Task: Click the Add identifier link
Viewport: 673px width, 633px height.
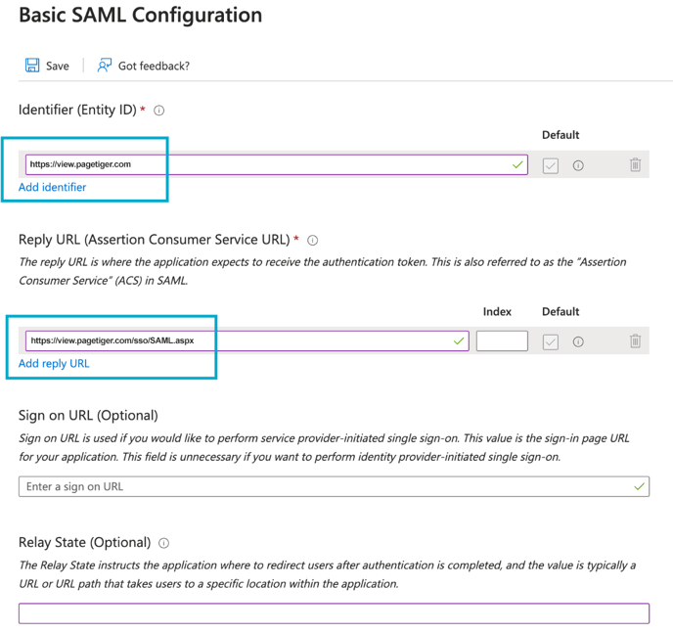Action: tap(53, 187)
